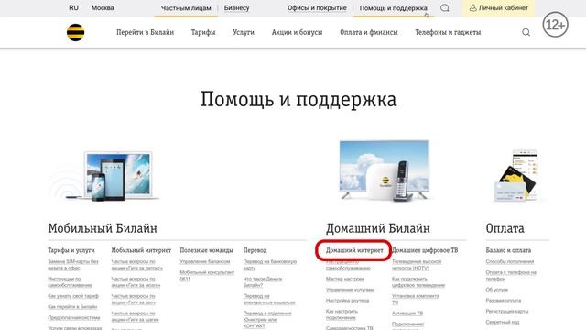Viewport: 586px width, 330px height.
Task: Open Мобильный интернет category
Action: click(141, 250)
